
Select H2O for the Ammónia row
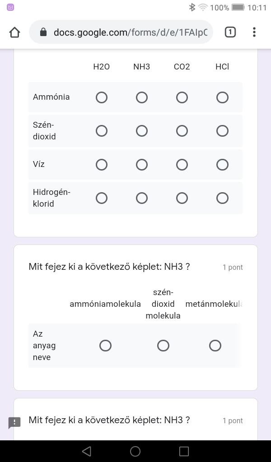[102, 97]
